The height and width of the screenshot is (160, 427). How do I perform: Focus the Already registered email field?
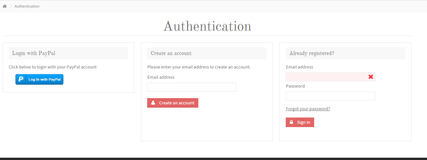coord(327,77)
